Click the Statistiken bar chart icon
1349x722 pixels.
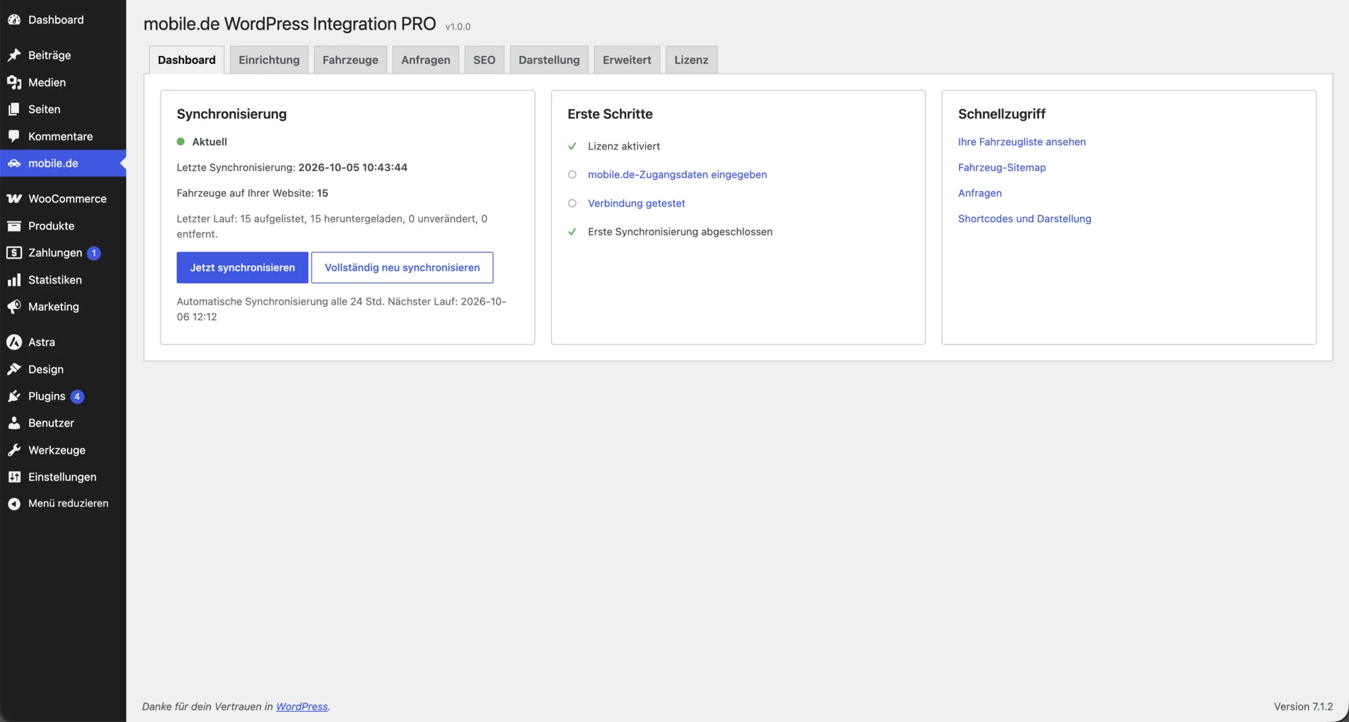pyautogui.click(x=14, y=280)
